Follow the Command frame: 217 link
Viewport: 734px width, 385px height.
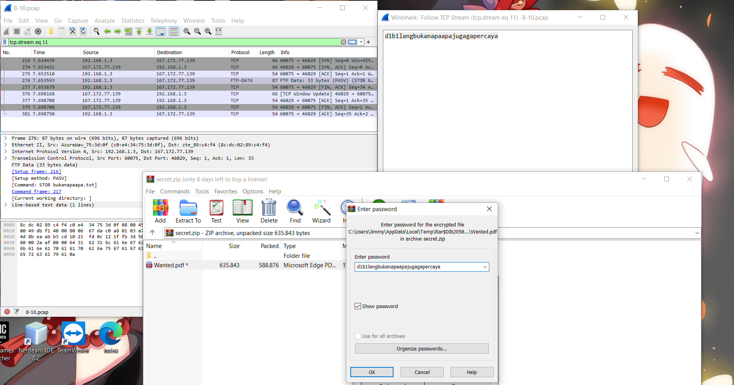pyautogui.click(x=37, y=192)
